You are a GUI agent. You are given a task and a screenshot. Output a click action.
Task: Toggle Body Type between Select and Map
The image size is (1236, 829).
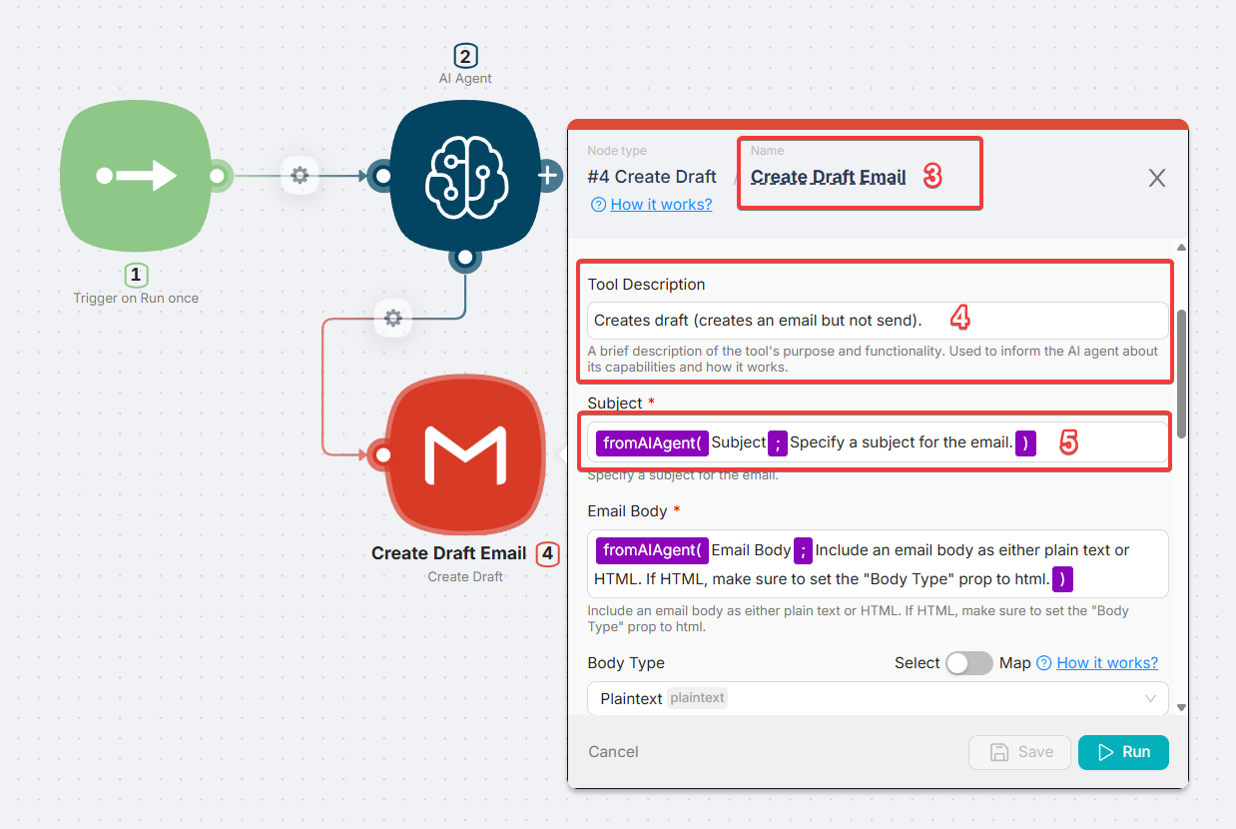(x=968, y=663)
